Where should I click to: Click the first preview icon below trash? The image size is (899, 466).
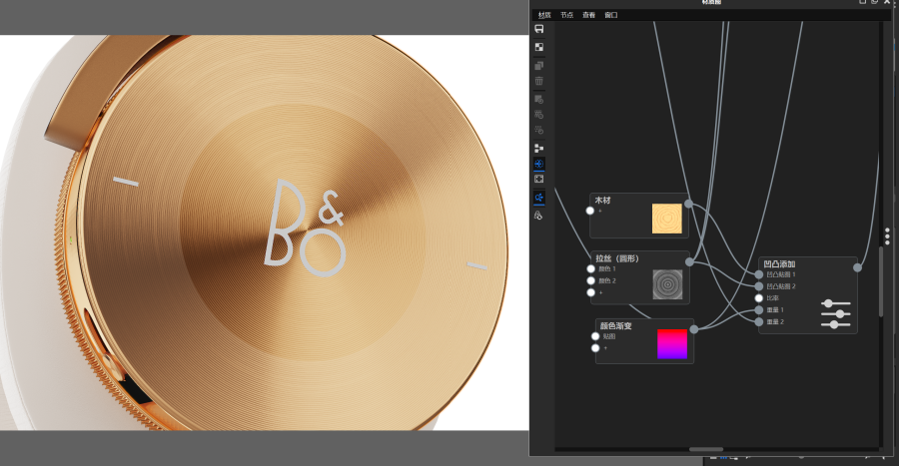tap(539, 99)
